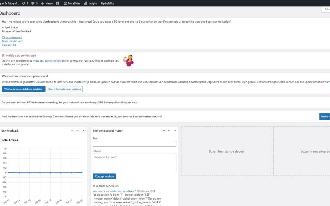330x206 pixels.
Task: Click into the Titel input field
Action: (x=134, y=144)
